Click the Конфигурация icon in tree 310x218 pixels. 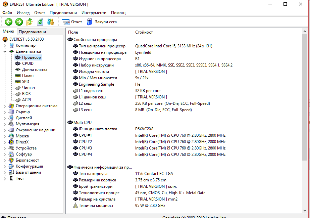[x=11, y=166]
